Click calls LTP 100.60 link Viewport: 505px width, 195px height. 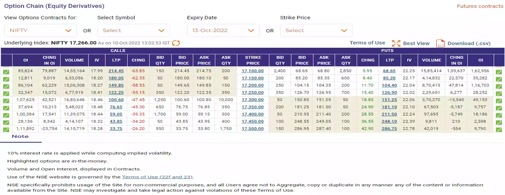tap(116, 100)
